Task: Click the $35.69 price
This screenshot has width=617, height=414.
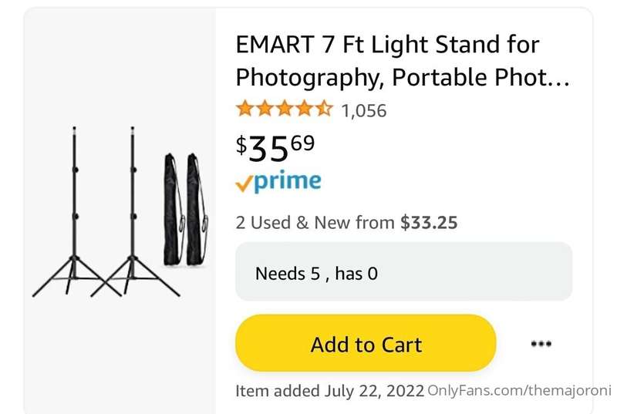Action: pos(275,147)
